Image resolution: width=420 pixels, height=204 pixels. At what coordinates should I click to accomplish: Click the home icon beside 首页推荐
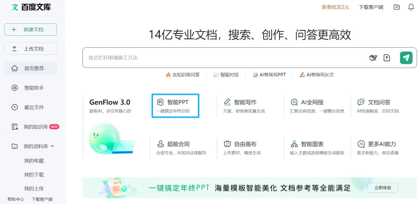[x=14, y=68]
